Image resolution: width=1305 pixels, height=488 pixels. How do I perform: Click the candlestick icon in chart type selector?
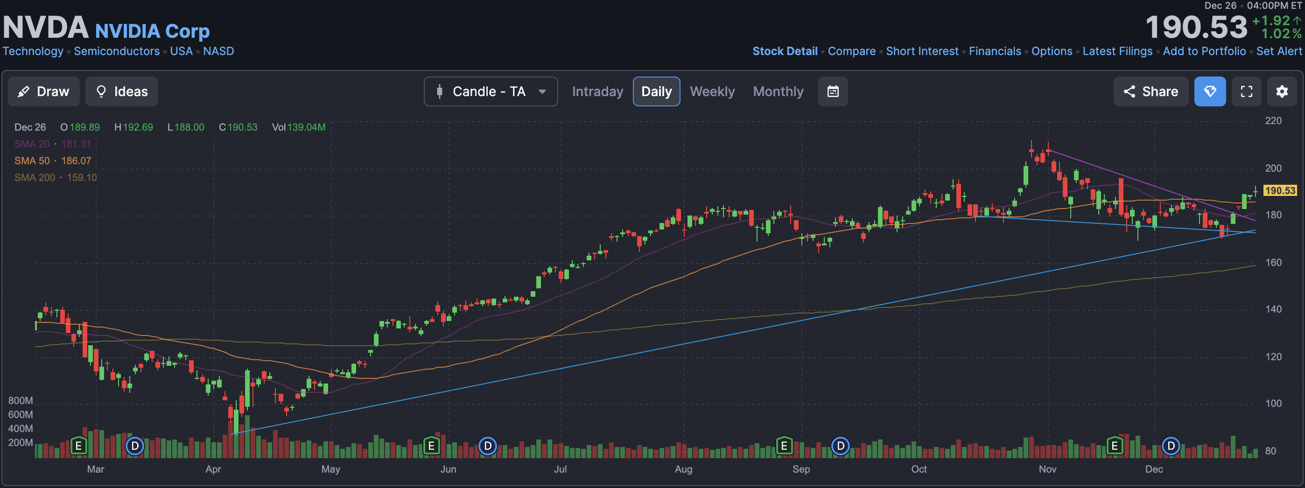[440, 91]
